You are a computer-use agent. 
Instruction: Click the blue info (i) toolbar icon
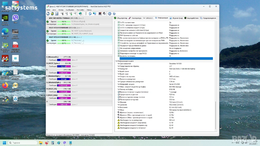[x=114, y=14]
